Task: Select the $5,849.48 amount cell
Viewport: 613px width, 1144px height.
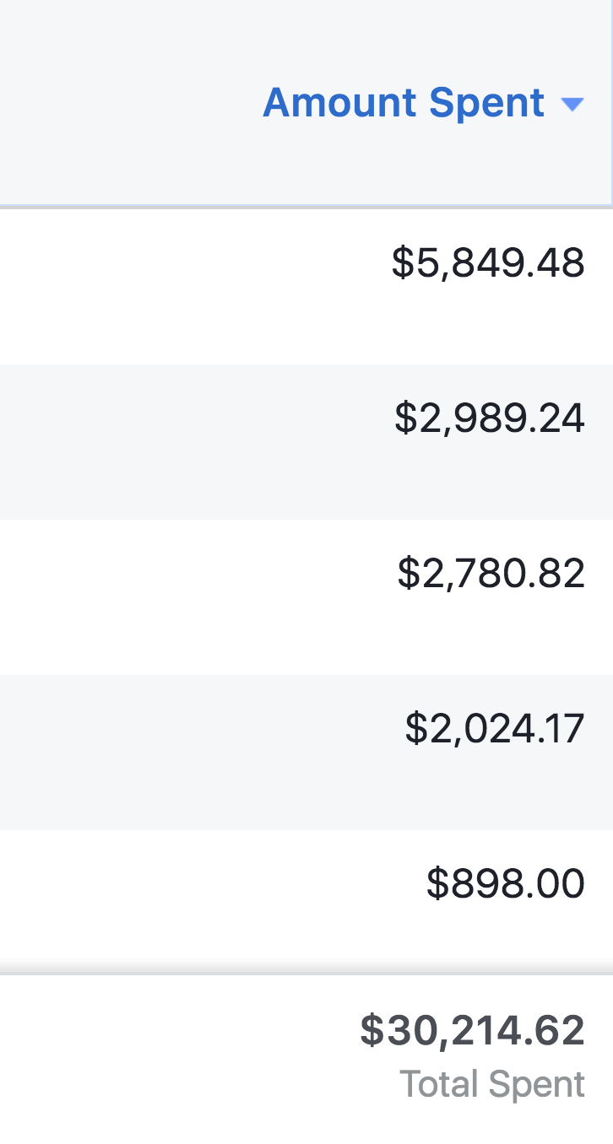Action: [x=488, y=263]
